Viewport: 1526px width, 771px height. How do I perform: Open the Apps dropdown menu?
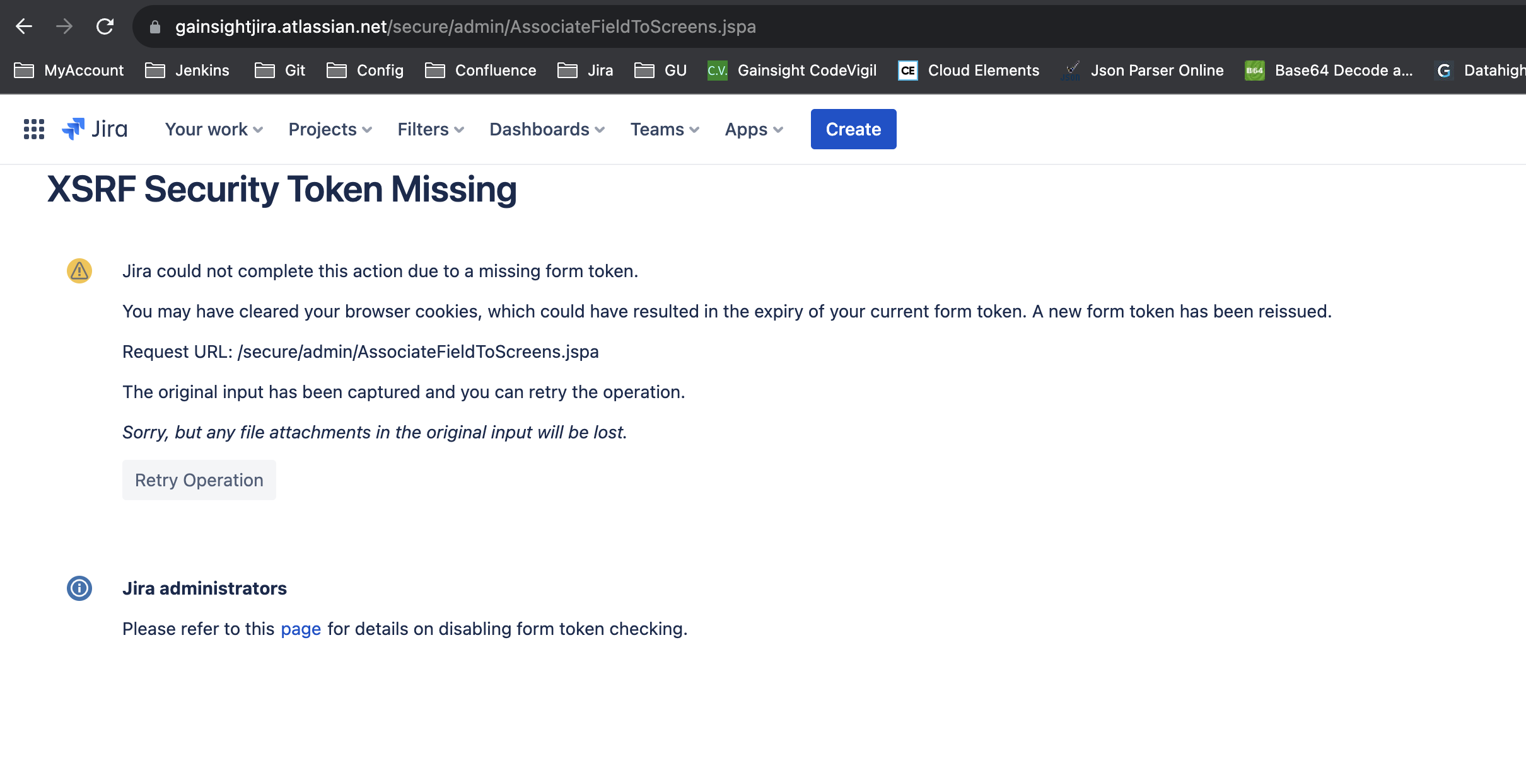click(x=754, y=129)
